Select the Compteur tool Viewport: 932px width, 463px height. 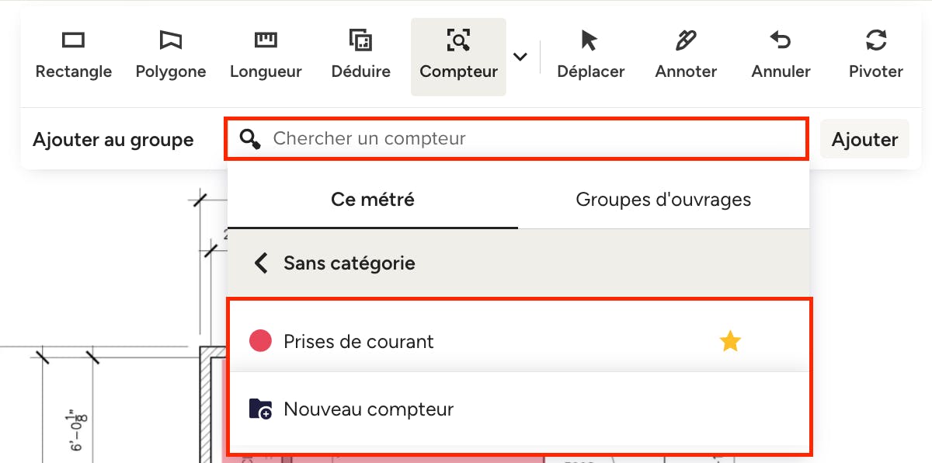tap(458, 56)
